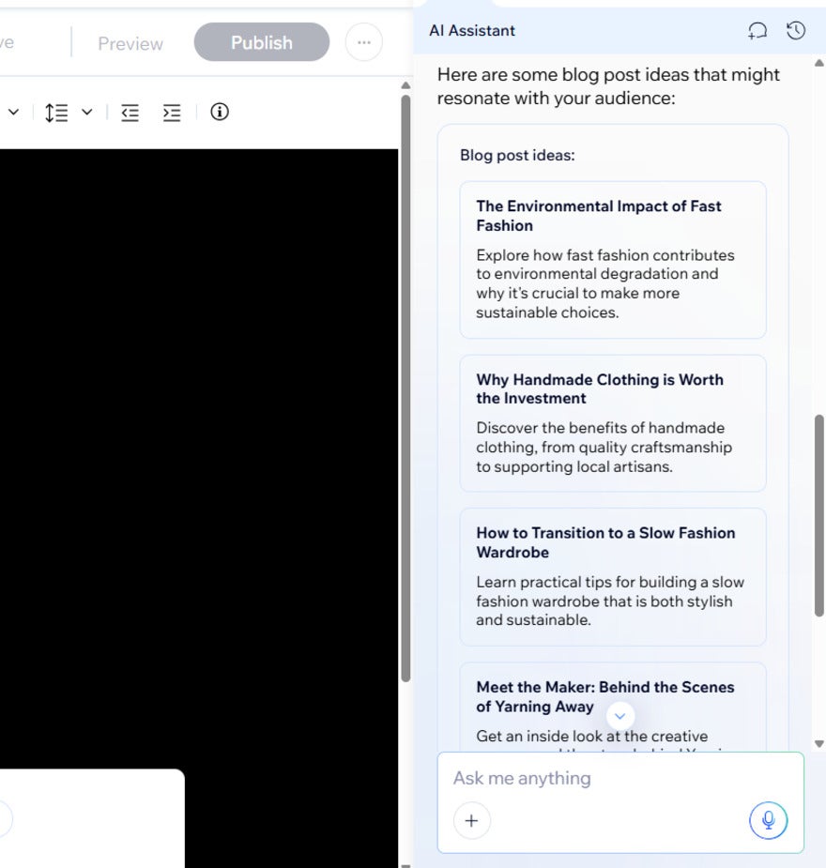Open the leftmost toolbar dropdown chevron
826x868 pixels.
(13, 113)
